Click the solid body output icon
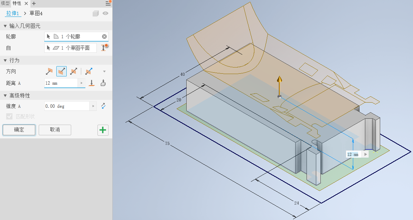The width and height of the screenshot is (413, 220). pos(96,13)
